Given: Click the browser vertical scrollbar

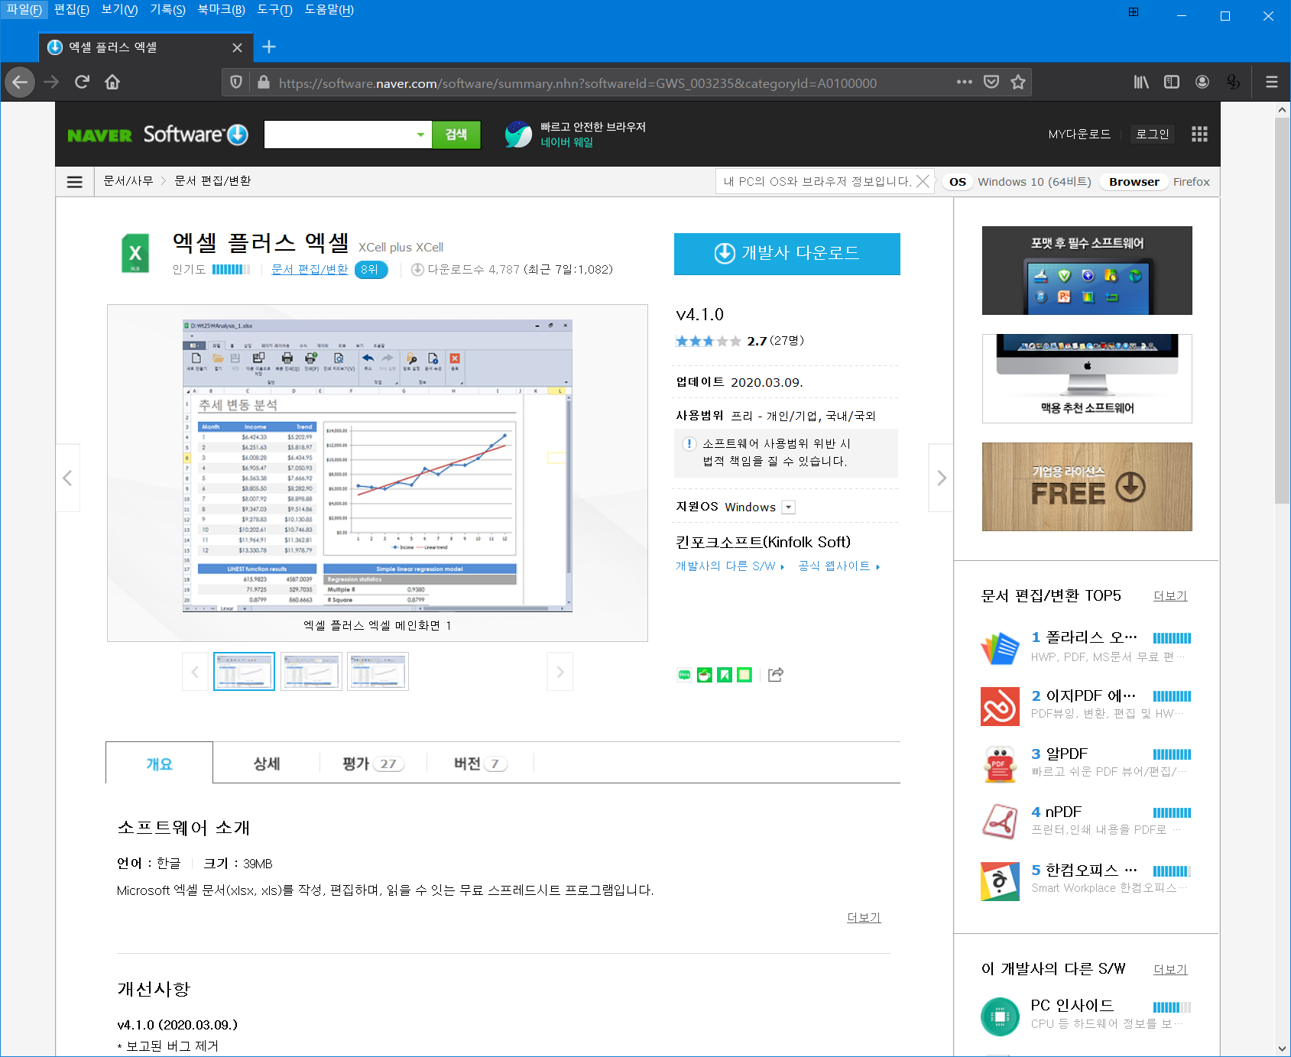Looking at the screenshot, I should pos(1283,310).
